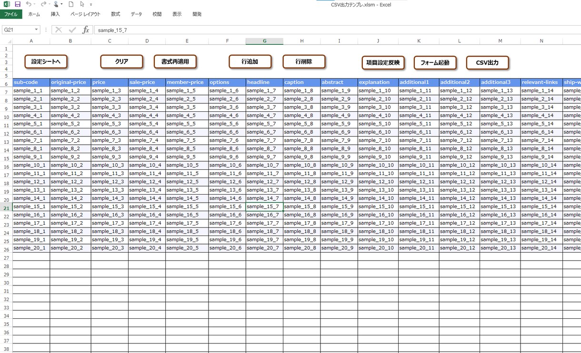Click the Name Box showing G21
Screen dimensions: 581x353
click(x=18, y=30)
